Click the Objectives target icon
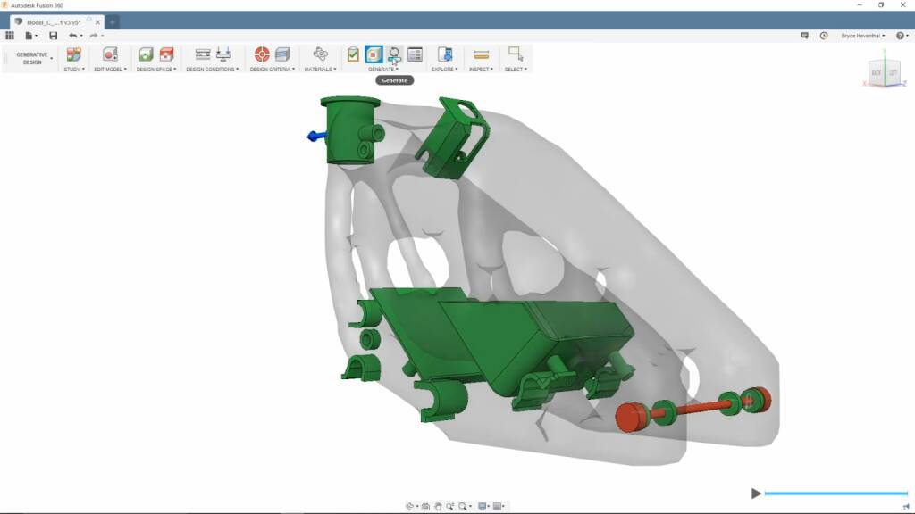This screenshot has width=915, height=514. coord(262,54)
